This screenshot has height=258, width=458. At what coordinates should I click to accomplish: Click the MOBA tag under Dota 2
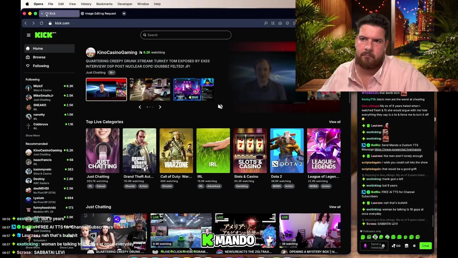[x=277, y=186]
